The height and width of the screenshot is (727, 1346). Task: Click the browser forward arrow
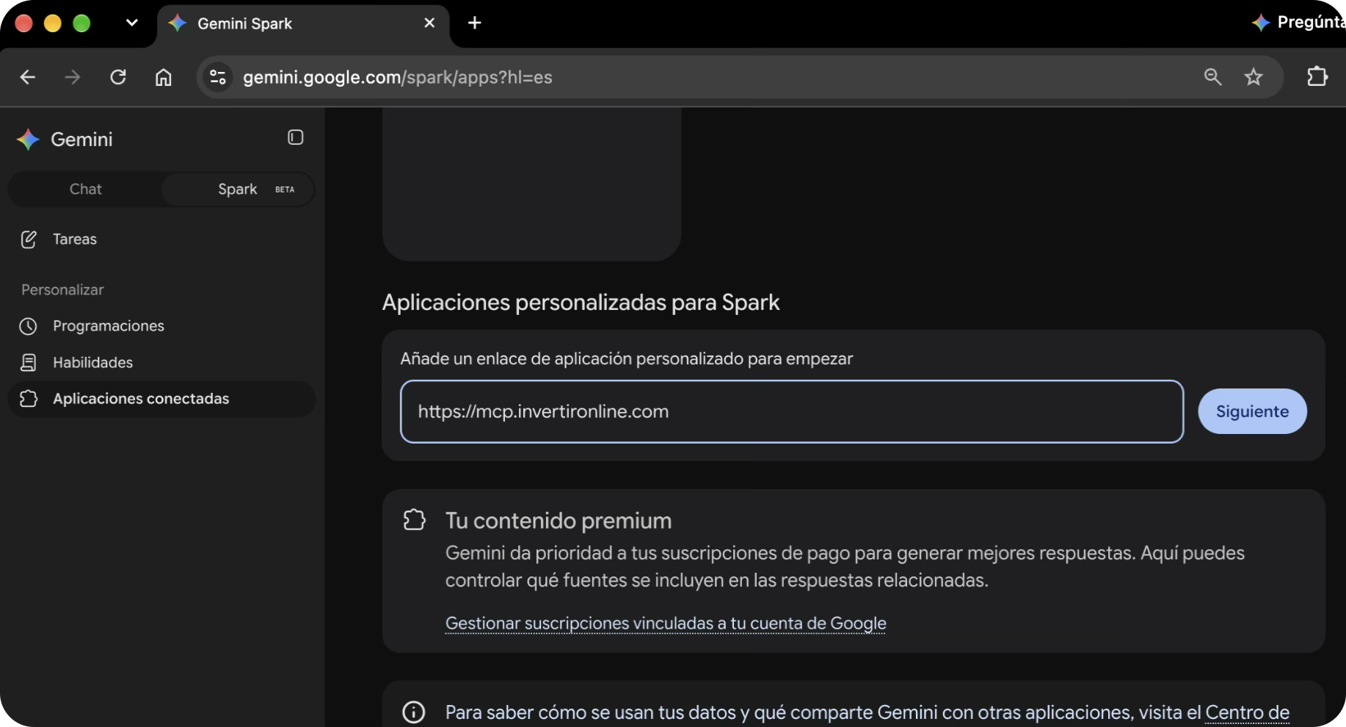[73, 77]
